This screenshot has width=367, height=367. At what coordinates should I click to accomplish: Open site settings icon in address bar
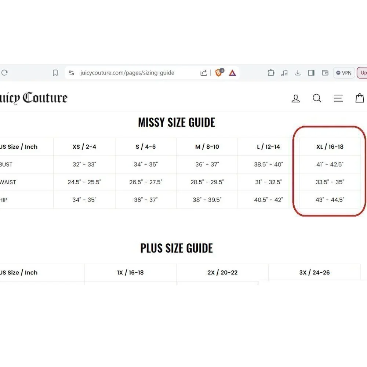72,73
